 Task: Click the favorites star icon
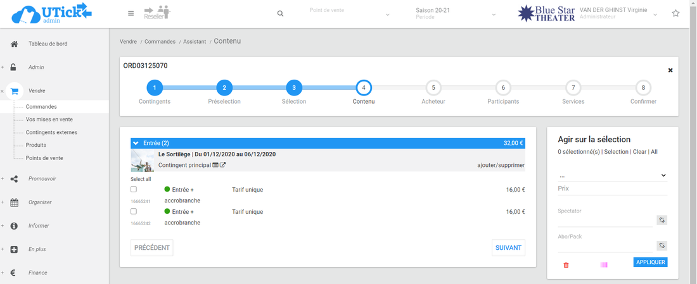click(x=675, y=13)
